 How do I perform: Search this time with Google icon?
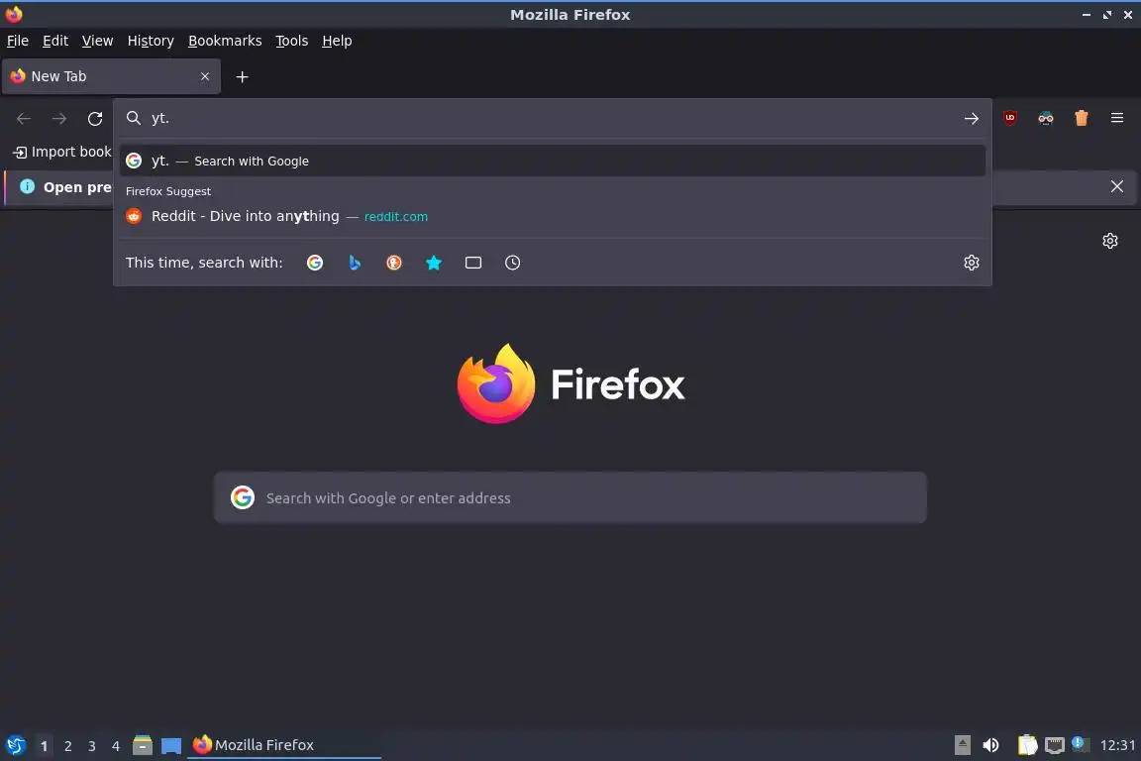tap(315, 263)
